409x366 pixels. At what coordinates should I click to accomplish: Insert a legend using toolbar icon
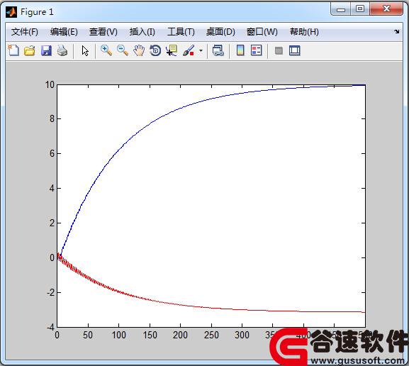(x=256, y=50)
